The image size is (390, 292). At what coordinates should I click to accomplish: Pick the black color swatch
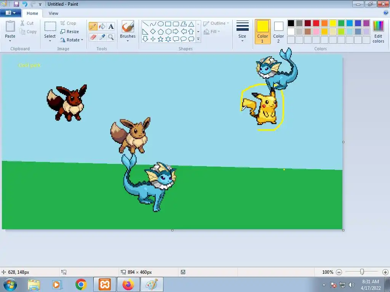tap(291, 23)
